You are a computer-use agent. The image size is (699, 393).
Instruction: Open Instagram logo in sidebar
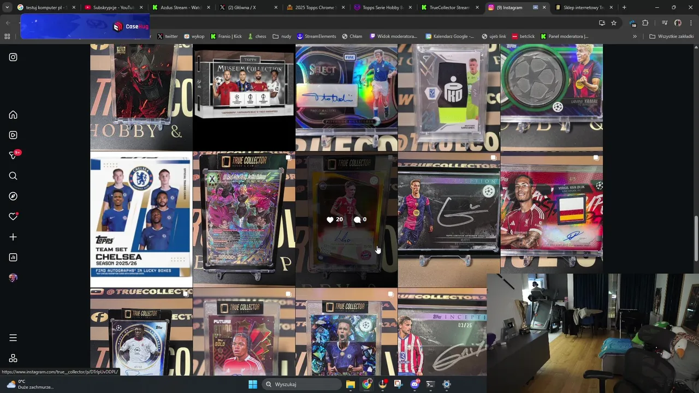coord(13,57)
